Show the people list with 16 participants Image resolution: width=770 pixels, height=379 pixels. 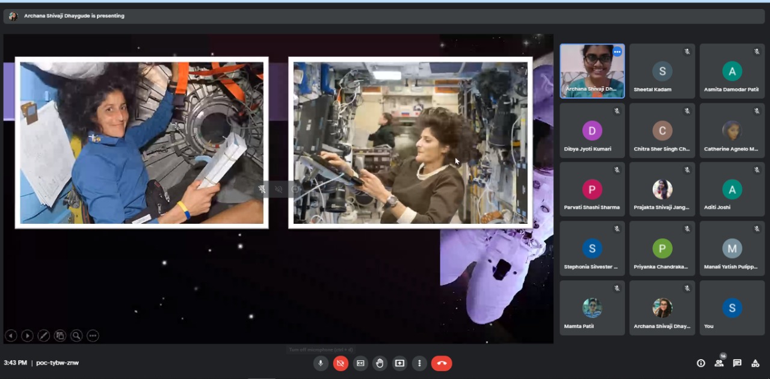coord(719,363)
